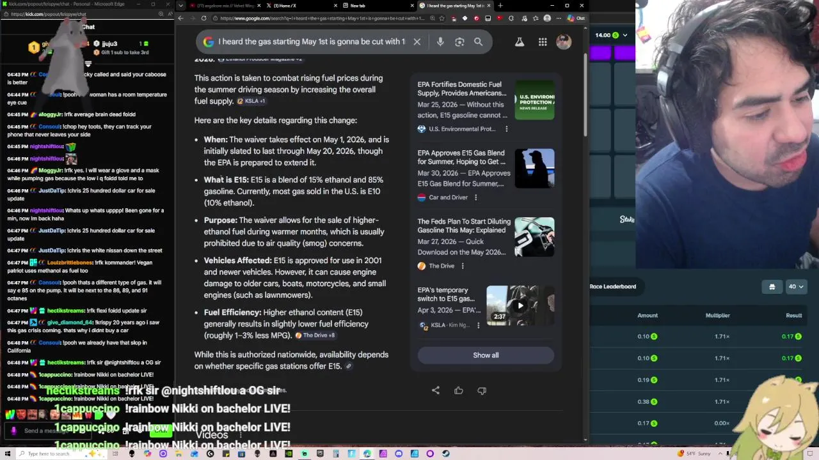Screen dimensions: 819x460
Task: Click the Amount column header
Action: (x=648, y=316)
